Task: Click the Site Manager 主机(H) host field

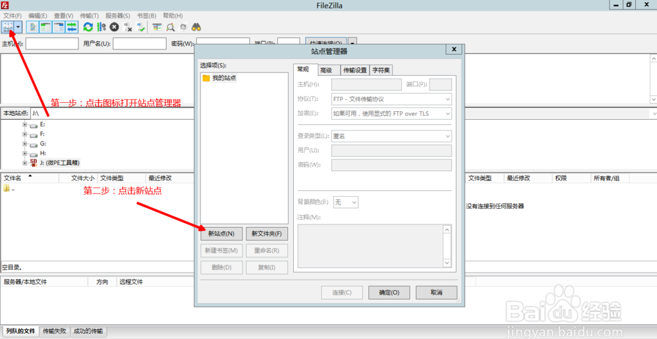Action: point(366,84)
